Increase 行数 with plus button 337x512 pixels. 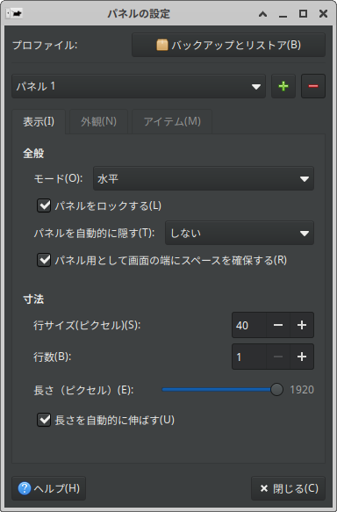point(302,357)
